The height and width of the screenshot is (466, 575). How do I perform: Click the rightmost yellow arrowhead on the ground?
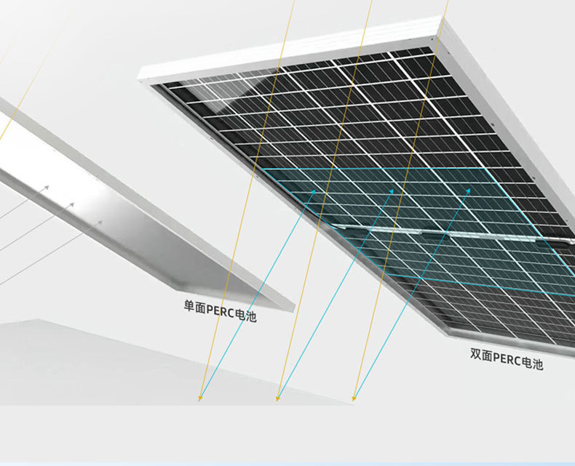pyautogui.click(x=354, y=398)
